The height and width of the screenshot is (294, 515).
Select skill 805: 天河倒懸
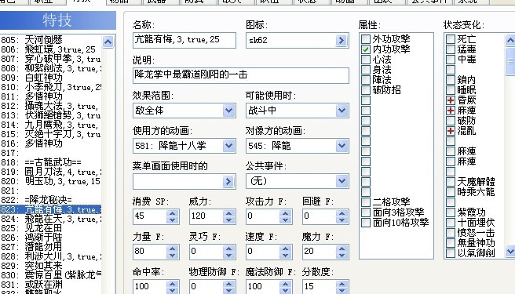click(x=51, y=40)
